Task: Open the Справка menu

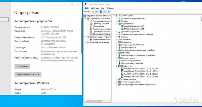Action: (110, 8)
